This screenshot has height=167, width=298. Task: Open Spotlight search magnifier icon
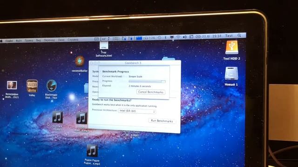tap(239, 35)
